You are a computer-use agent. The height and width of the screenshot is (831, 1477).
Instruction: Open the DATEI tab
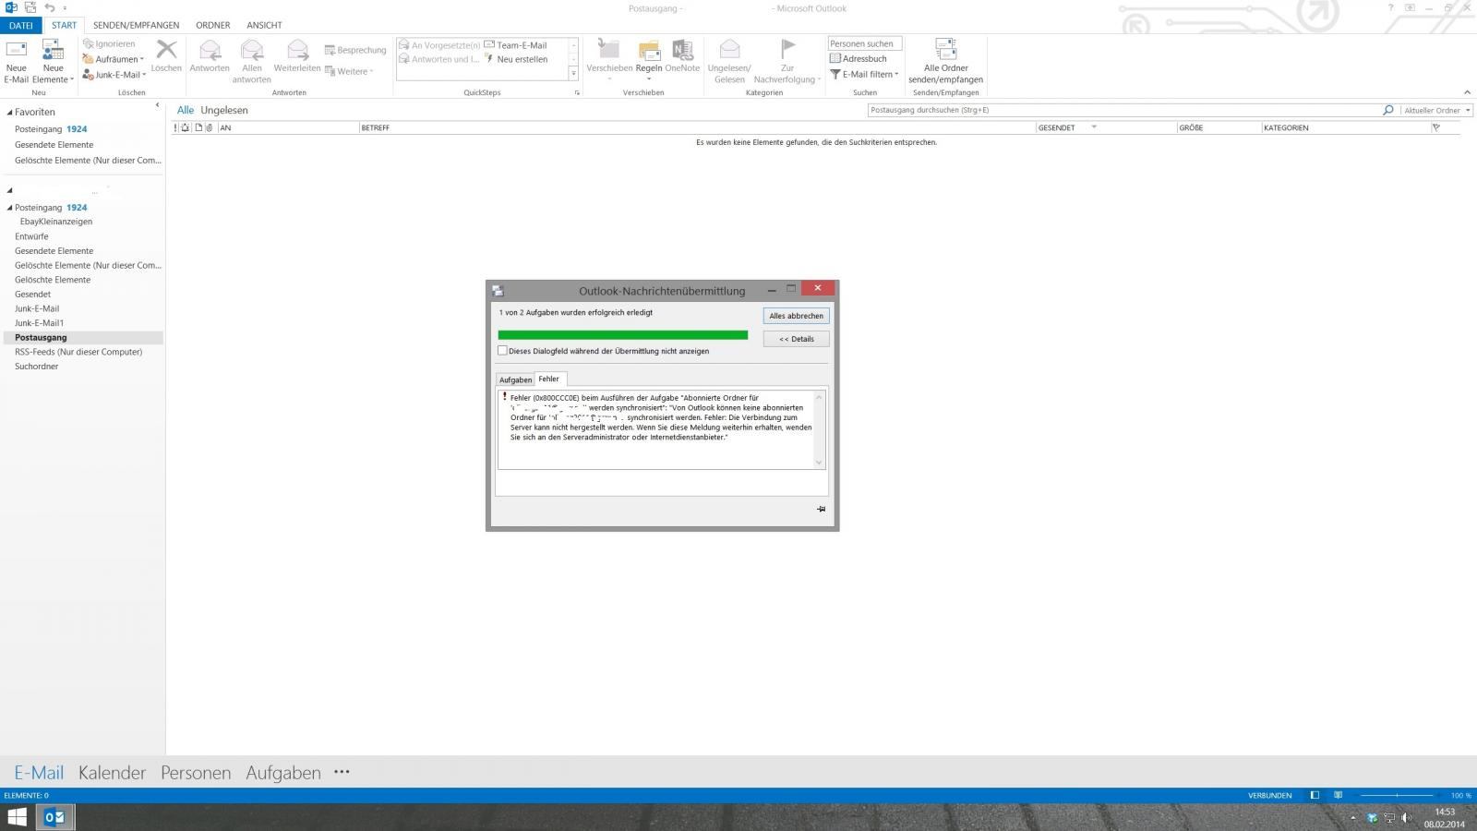click(x=20, y=25)
